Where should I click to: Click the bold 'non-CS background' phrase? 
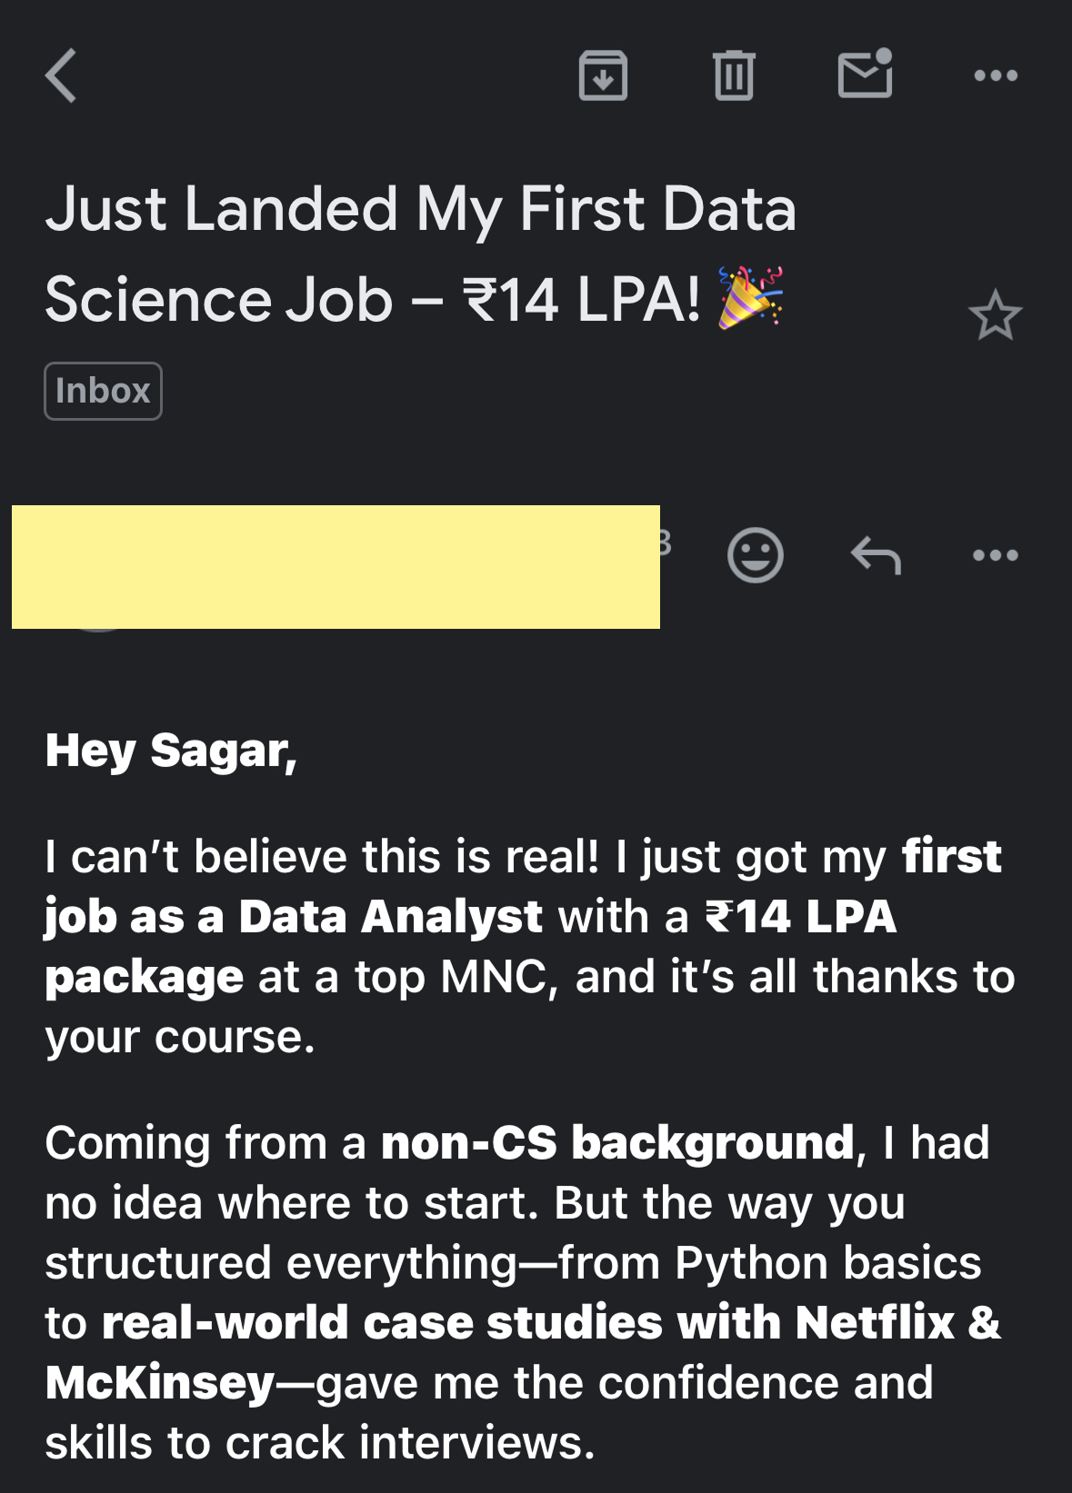(617, 1142)
